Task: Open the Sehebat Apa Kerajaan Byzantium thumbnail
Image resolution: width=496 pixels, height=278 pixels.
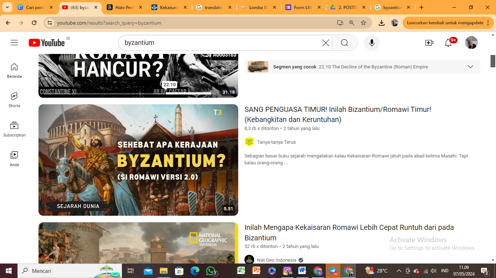Action: (x=138, y=160)
